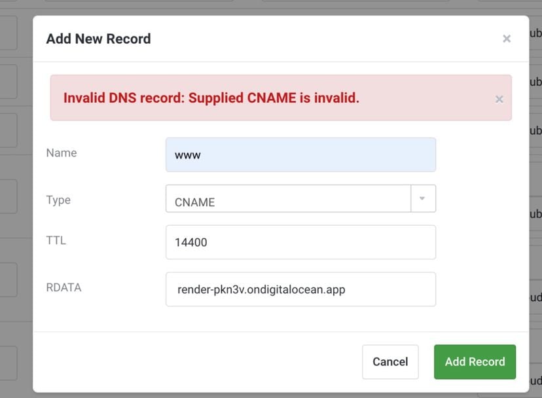
Task: Close the Add New Record dialog
Action: [x=506, y=39]
